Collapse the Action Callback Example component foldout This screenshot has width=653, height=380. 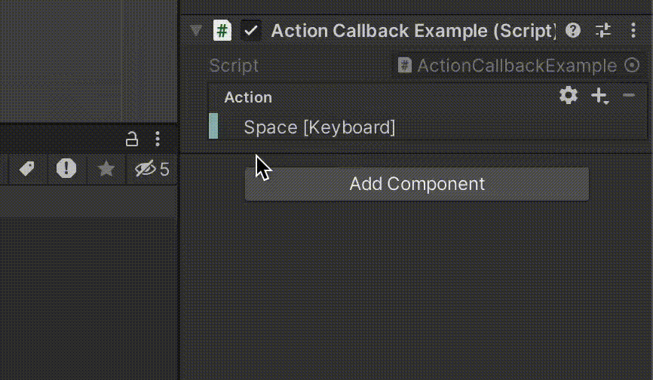pos(197,31)
